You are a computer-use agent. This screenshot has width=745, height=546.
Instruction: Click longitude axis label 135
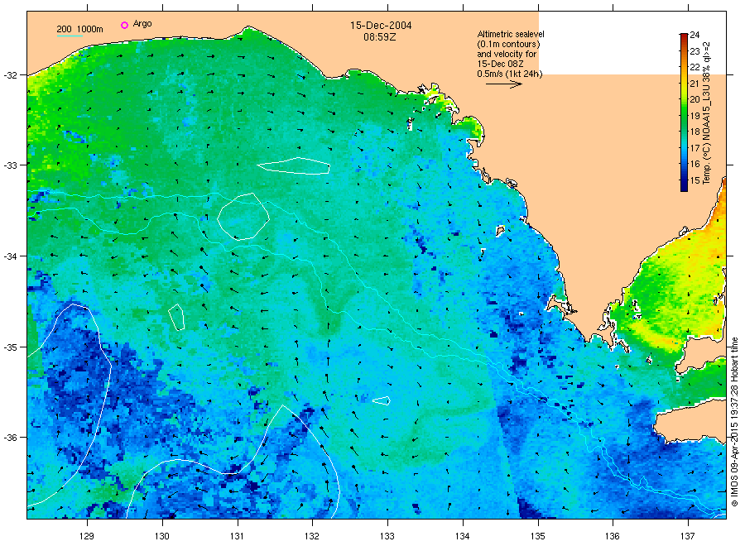pos(538,536)
